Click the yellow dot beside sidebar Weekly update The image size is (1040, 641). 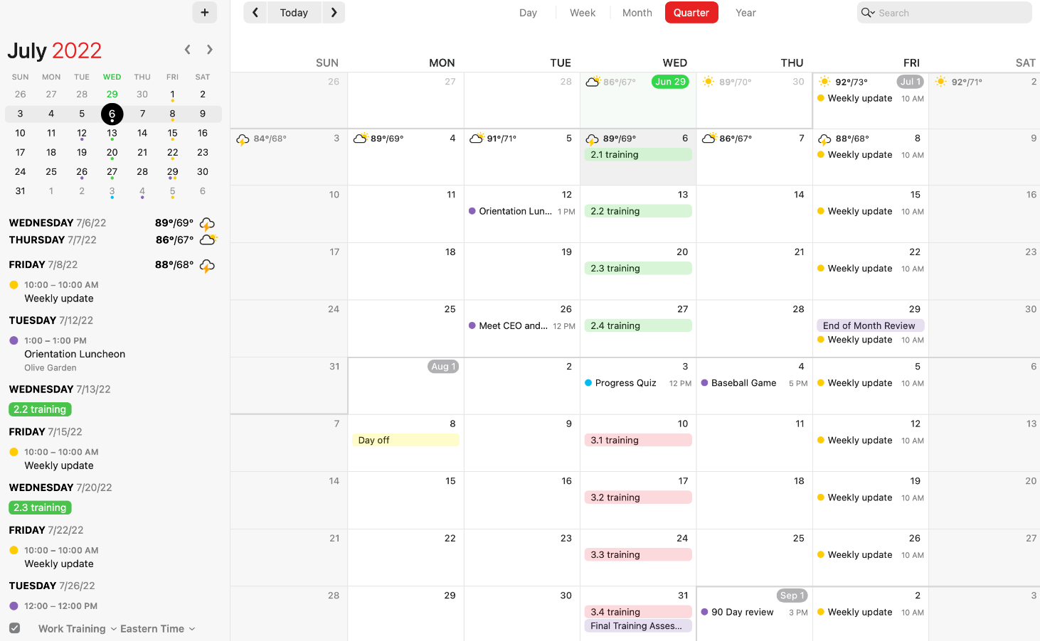tap(13, 284)
